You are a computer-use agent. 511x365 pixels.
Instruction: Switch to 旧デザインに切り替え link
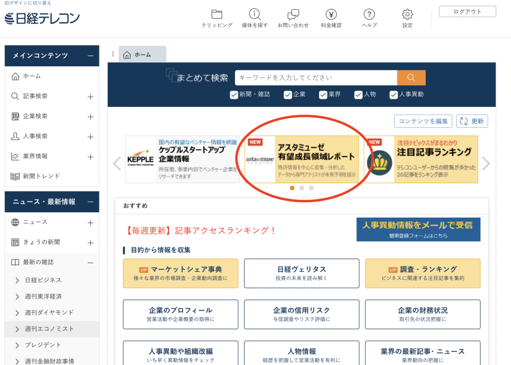pos(28,3)
